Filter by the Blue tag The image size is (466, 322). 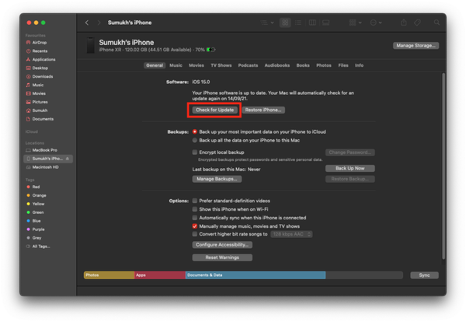point(33,221)
